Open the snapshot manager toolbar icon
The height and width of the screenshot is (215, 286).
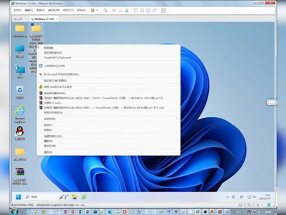tap(127, 10)
